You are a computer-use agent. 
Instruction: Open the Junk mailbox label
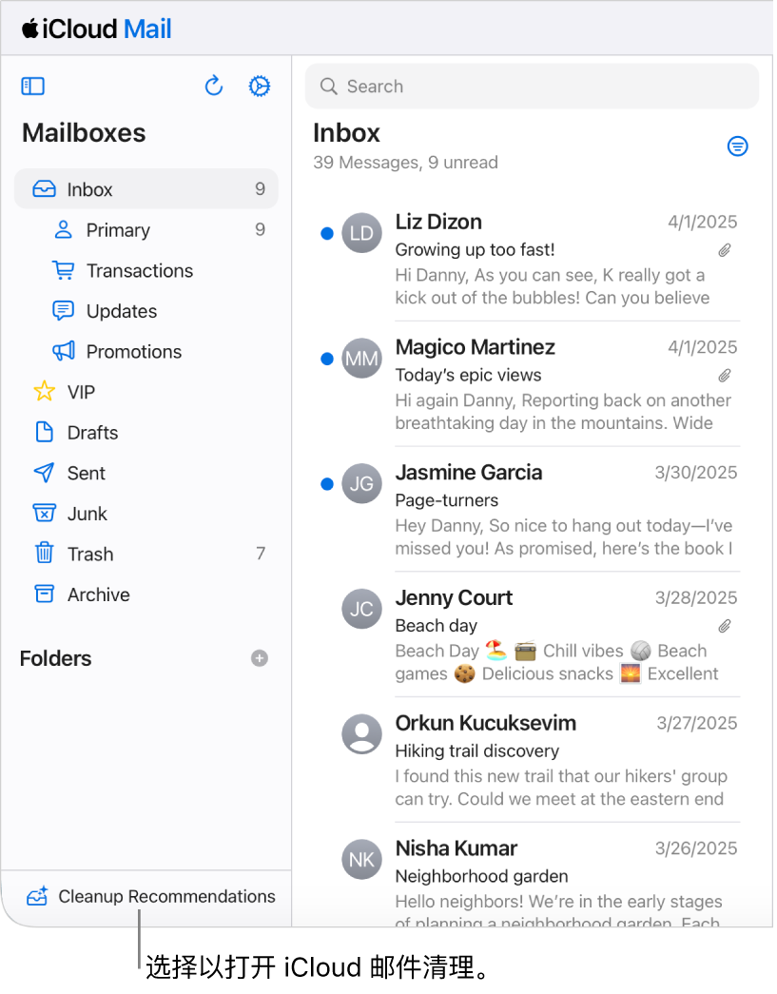pos(87,514)
